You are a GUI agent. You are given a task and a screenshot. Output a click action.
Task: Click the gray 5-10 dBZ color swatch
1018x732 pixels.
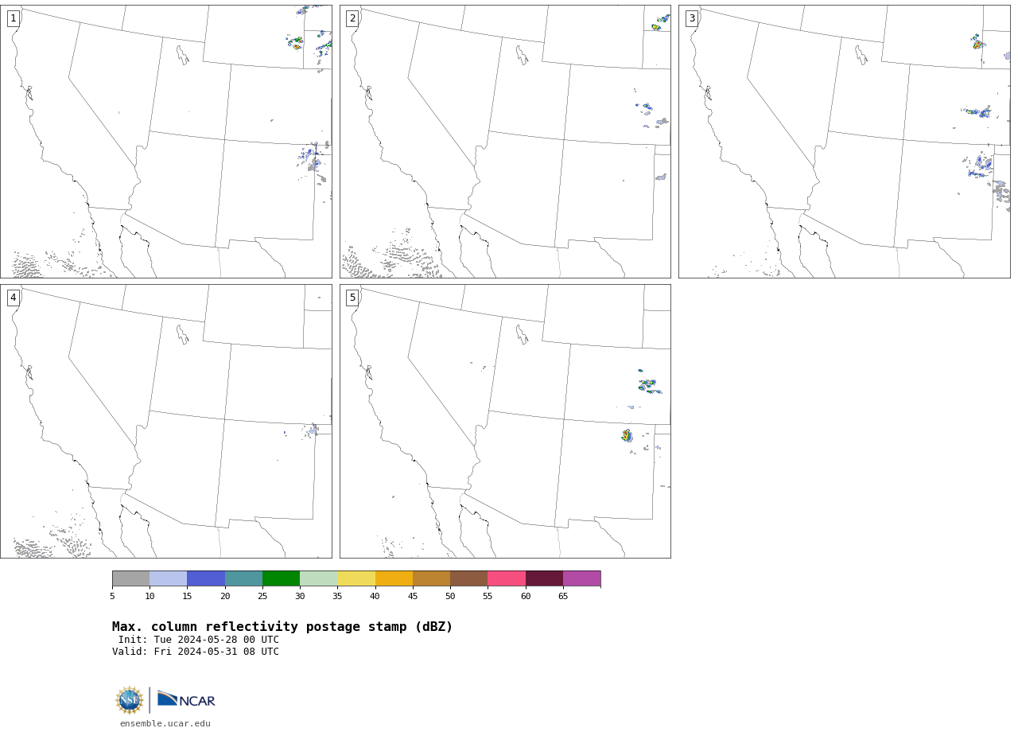tap(130, 578)
